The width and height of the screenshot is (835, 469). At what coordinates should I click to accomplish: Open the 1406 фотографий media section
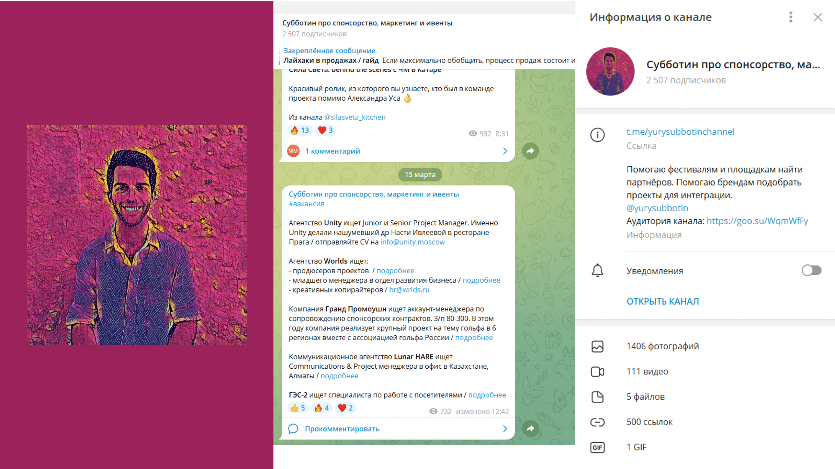pos(705,346)
